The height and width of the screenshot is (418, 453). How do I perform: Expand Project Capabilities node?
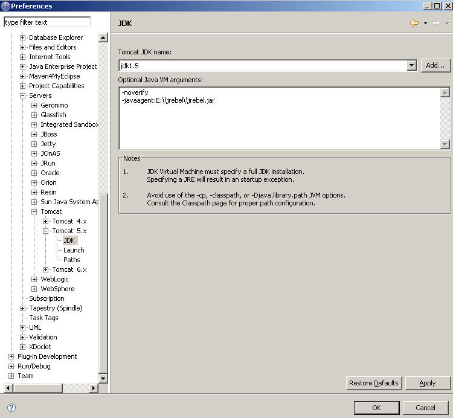(22, 86)
